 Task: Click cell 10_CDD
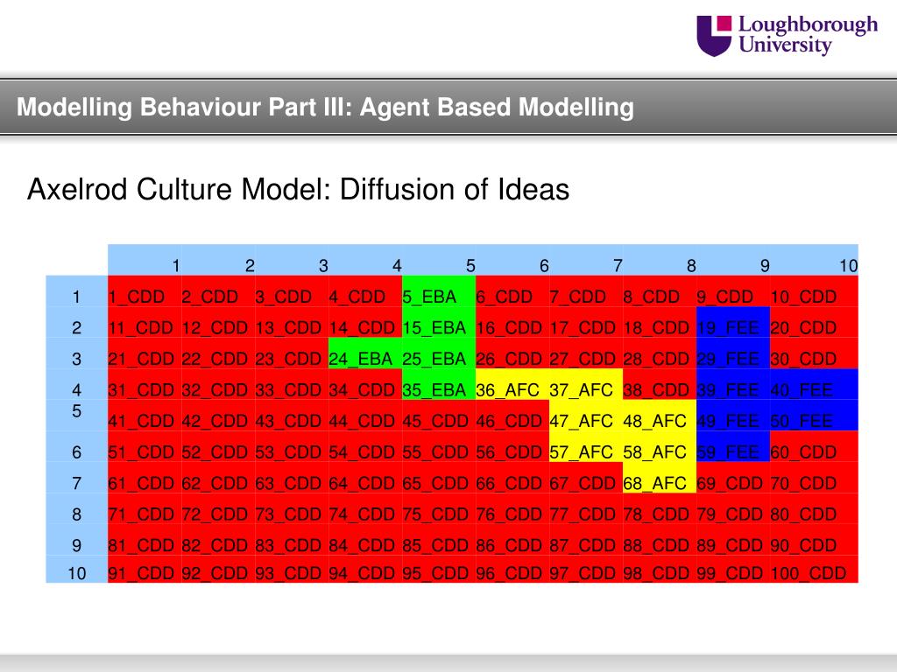click(x=814, y=291)
